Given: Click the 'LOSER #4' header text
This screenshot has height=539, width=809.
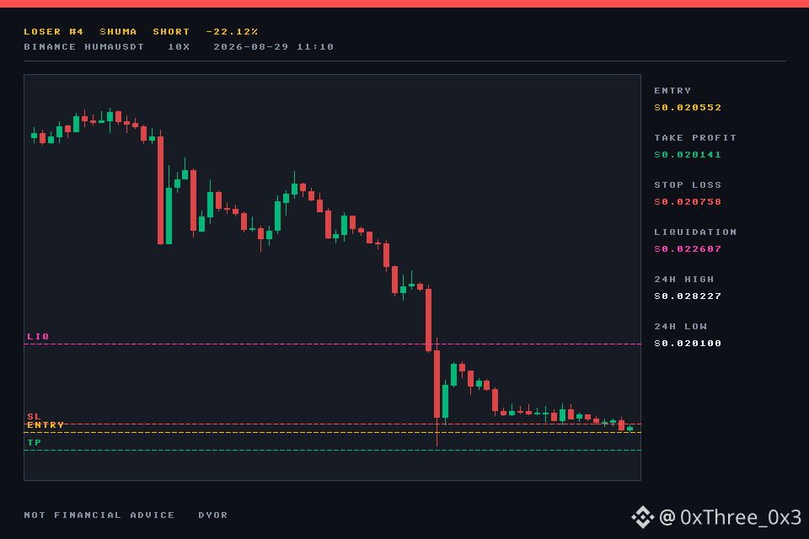Looking at the screenshot, I should pos(54,31).
